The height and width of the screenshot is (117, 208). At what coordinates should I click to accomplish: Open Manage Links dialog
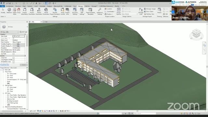tap(141, 11)
